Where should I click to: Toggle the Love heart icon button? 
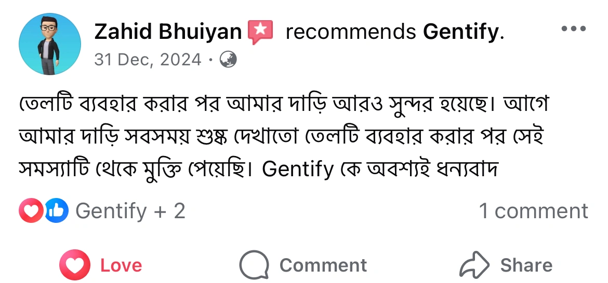(x=75, y=265)
